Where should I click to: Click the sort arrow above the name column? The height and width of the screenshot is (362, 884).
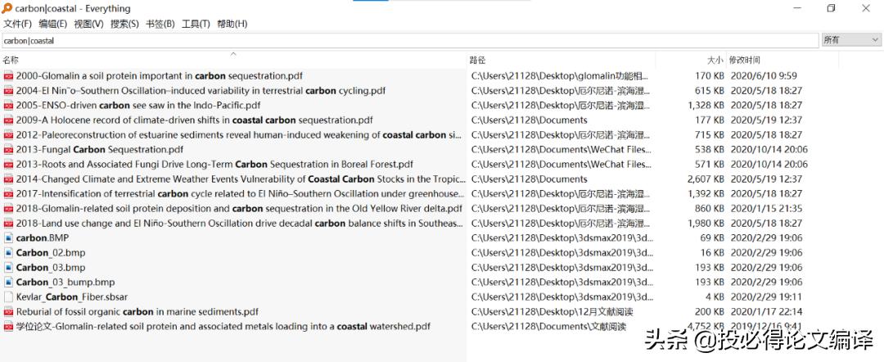click(x=233, y=55)
